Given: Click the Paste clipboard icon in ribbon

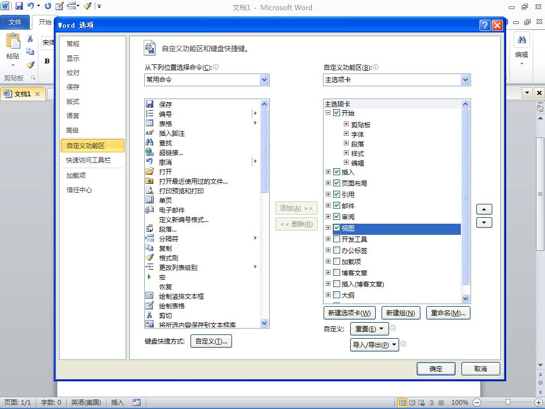Looking at the screenshot, I should (x=13, y=41).
